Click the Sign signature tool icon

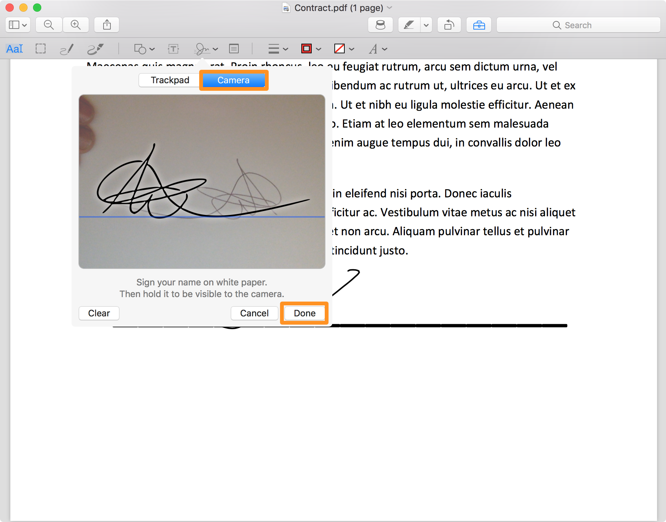tap(202, 49)
